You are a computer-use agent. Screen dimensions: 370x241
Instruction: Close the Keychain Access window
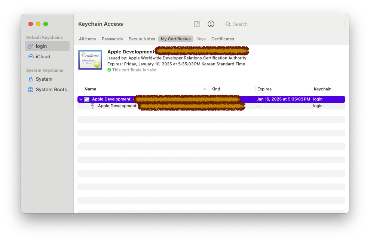point(31,24)
